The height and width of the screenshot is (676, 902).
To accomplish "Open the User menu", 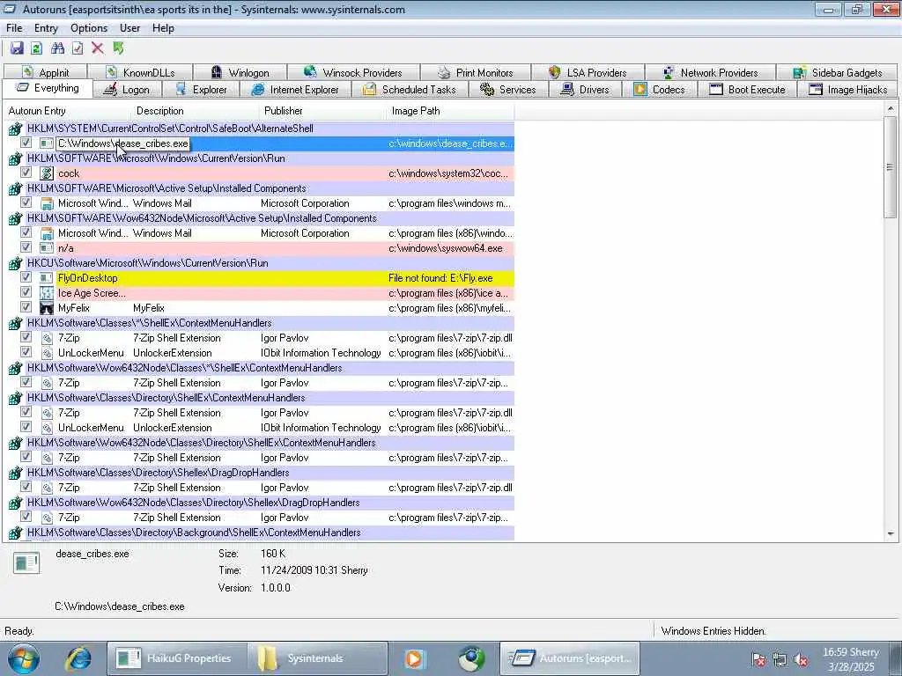I will coord(129,28).
